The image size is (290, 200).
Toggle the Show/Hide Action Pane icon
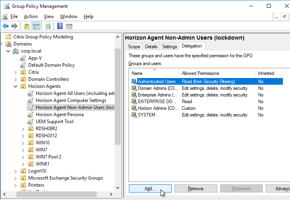(x=69, y=26)
